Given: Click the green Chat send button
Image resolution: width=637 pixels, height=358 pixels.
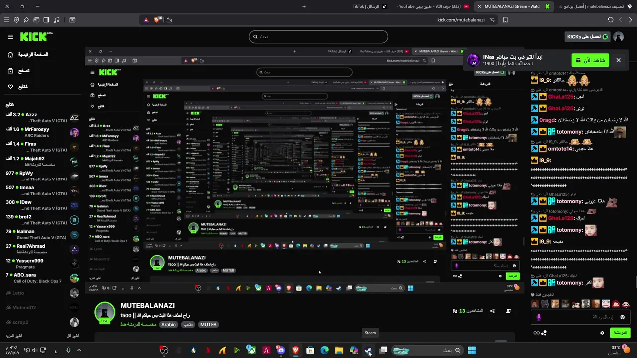Looking at the screenshot, I should 620,333.
